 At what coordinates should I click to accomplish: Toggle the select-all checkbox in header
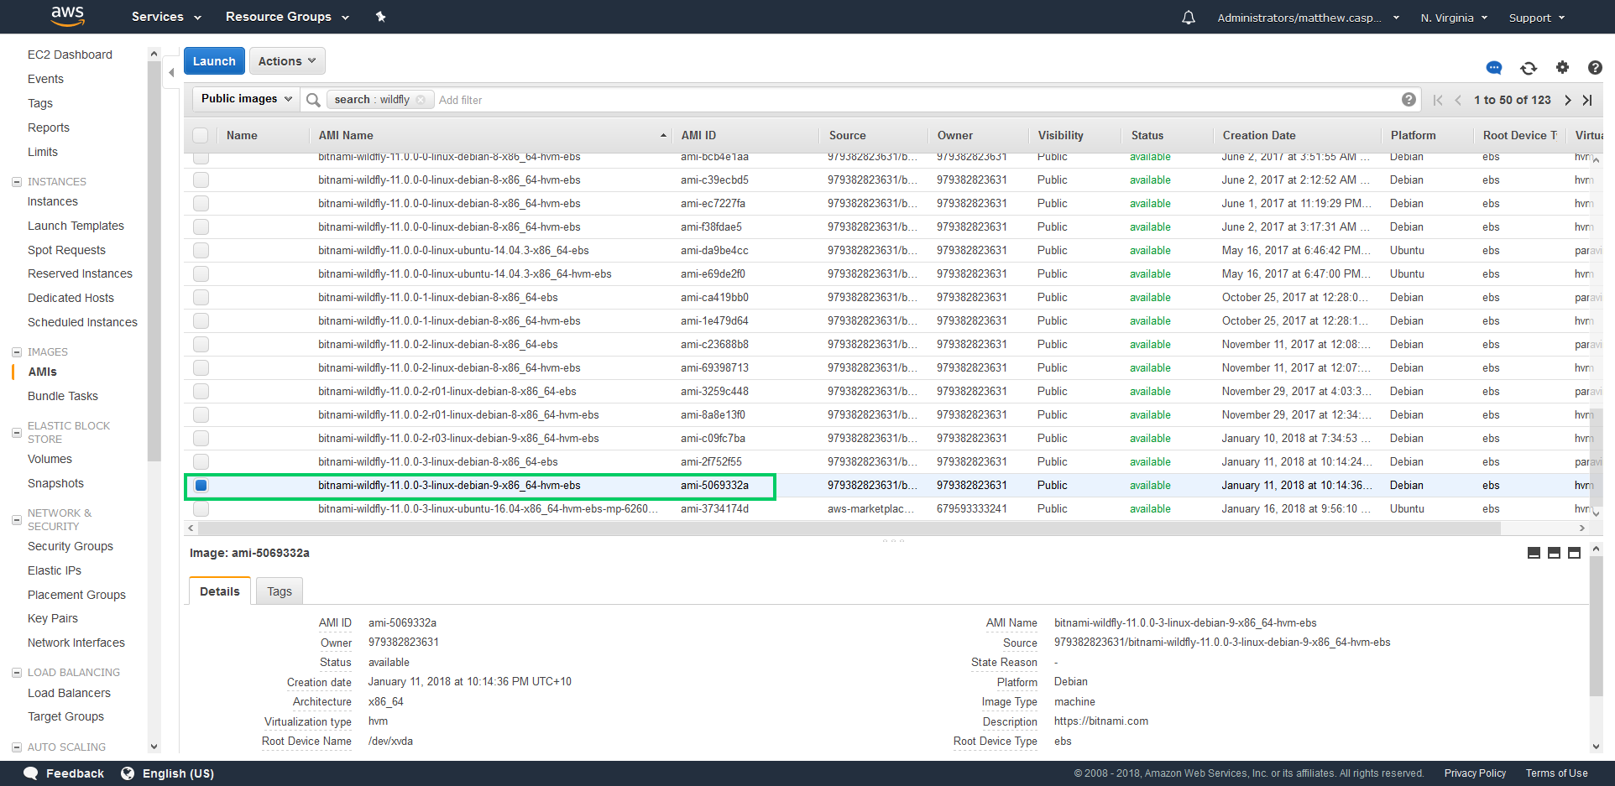[201, 135]
